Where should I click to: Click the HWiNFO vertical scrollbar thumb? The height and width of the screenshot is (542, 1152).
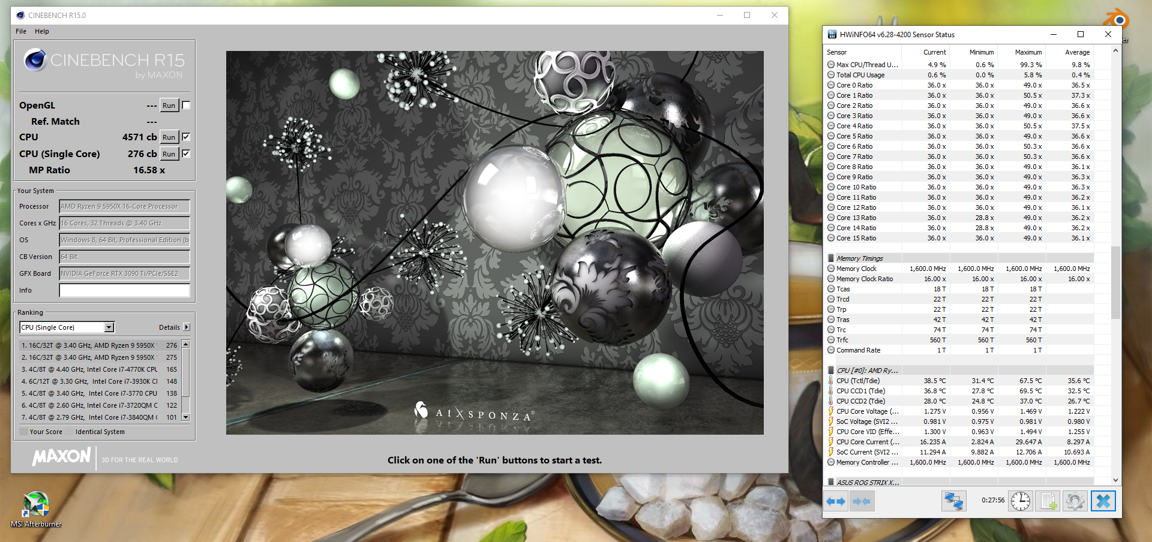click(1115, 282)
